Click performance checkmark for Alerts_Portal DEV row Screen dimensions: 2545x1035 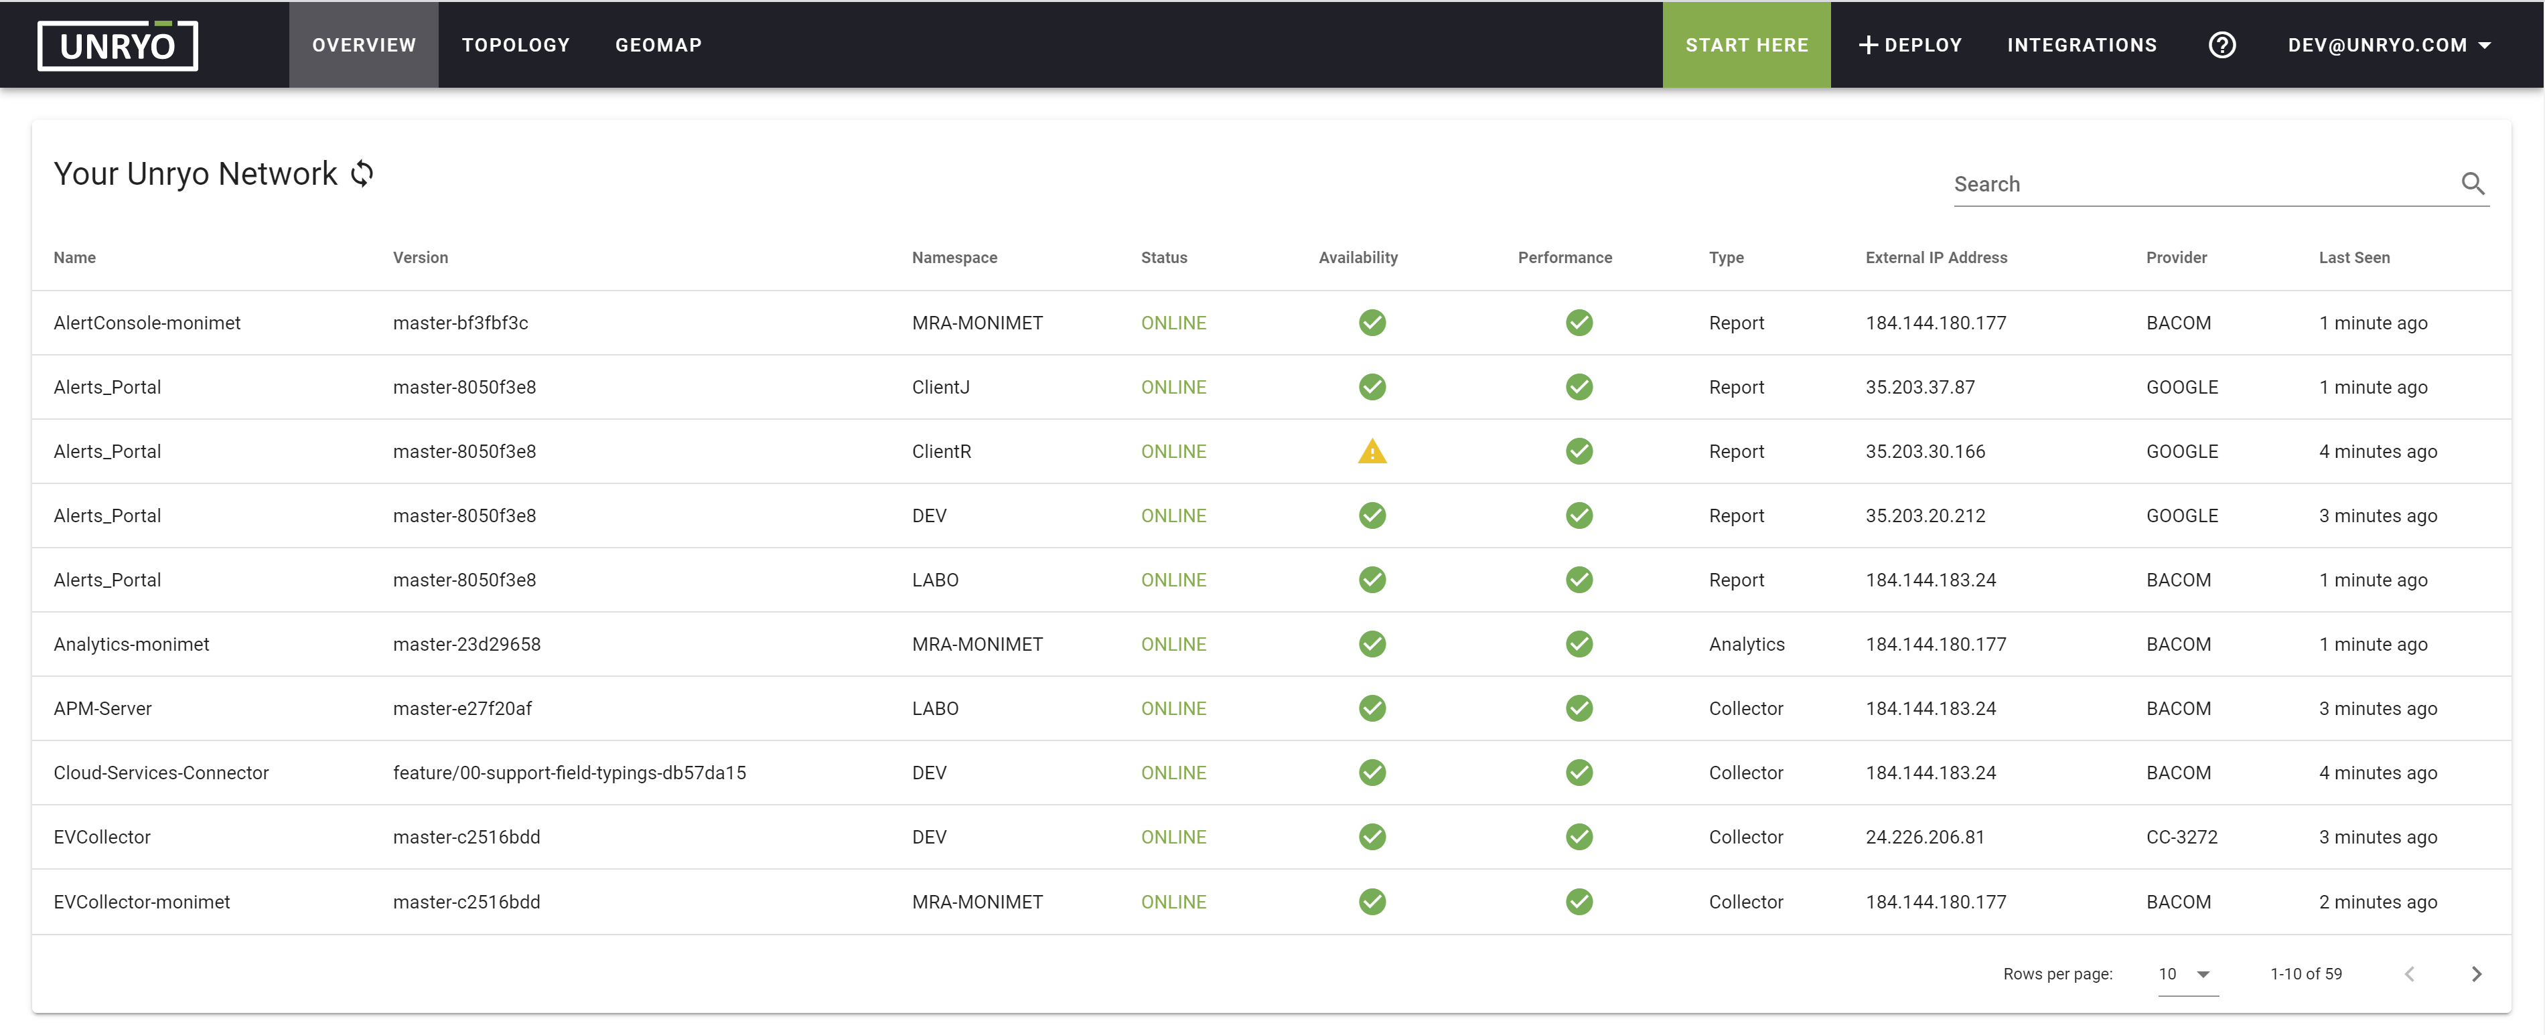pos(1579,515)
